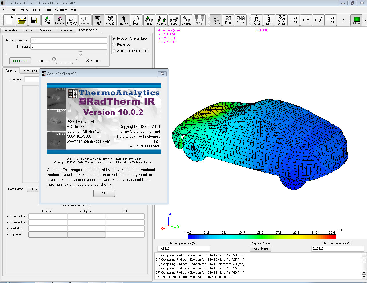Viewport: 367px width, 283px height.
Task: Restore the Last view
Action: (269, 20)
